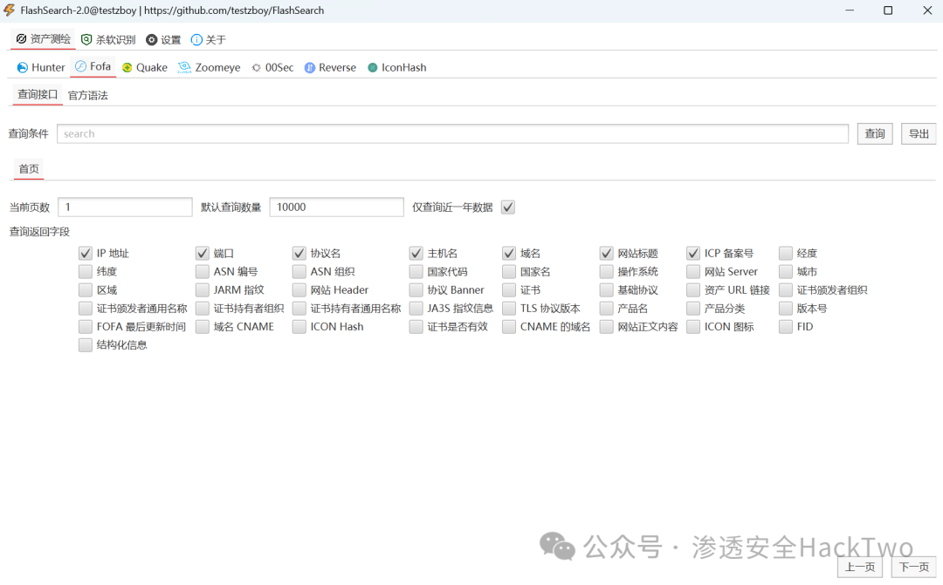Enable the FOFA 最后更新时间 checkbox
Viewport: 943px width, 585px height.
coord(86,327)
